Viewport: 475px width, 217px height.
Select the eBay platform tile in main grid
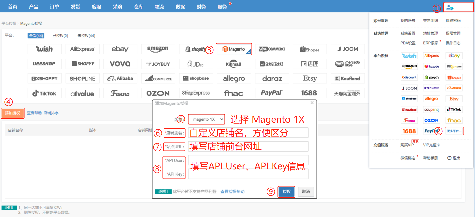click(120, 49)
